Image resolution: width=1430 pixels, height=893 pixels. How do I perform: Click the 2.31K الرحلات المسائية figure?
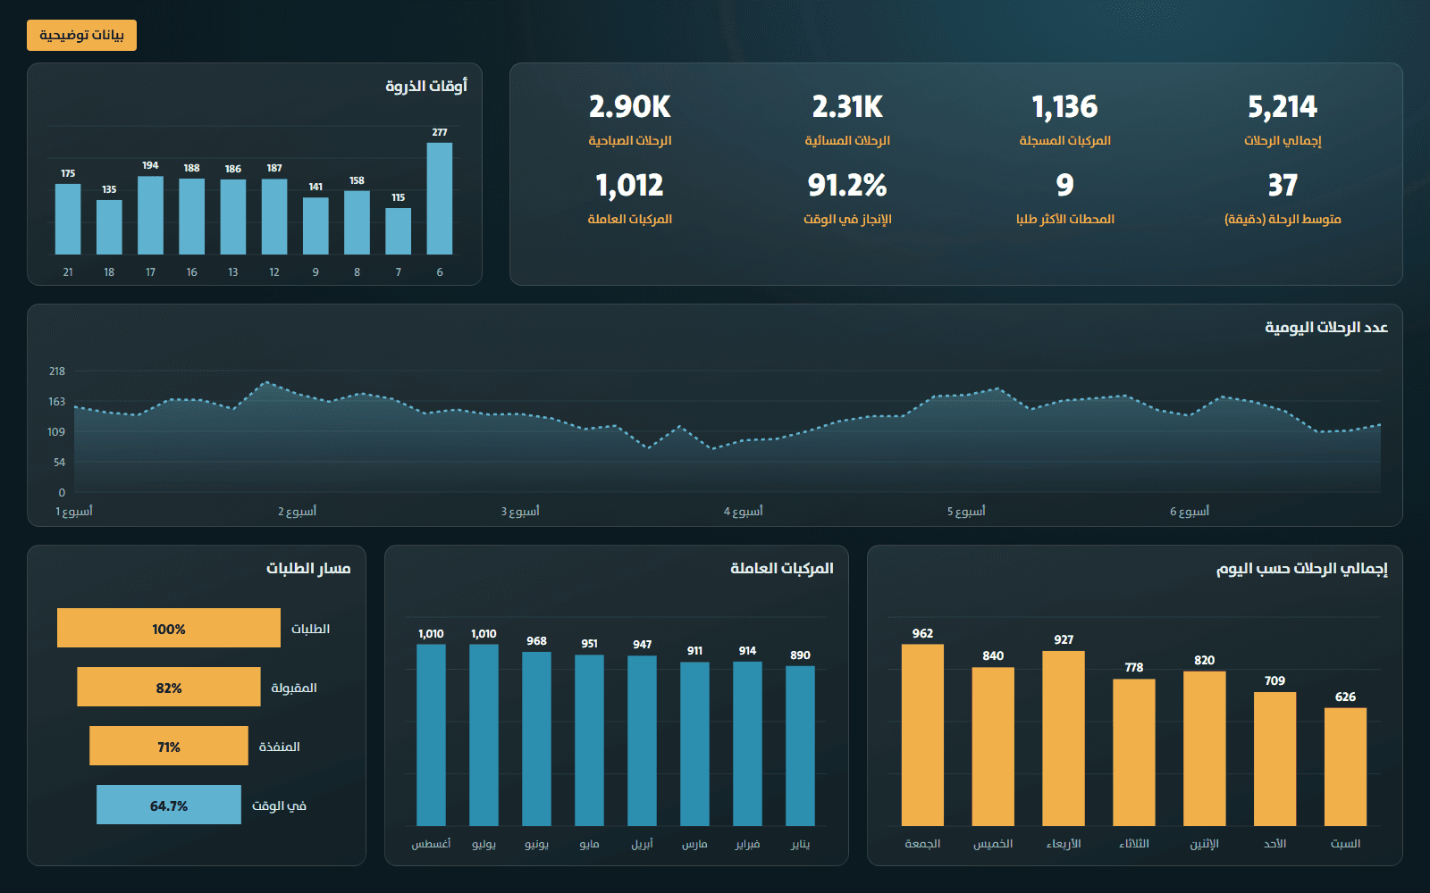847,107
